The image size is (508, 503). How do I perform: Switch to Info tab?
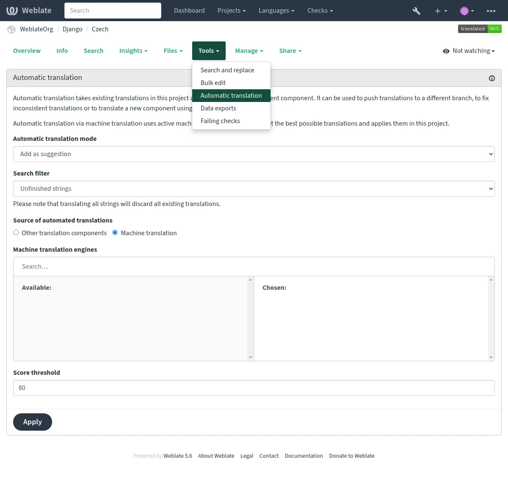tap(62, 51)
